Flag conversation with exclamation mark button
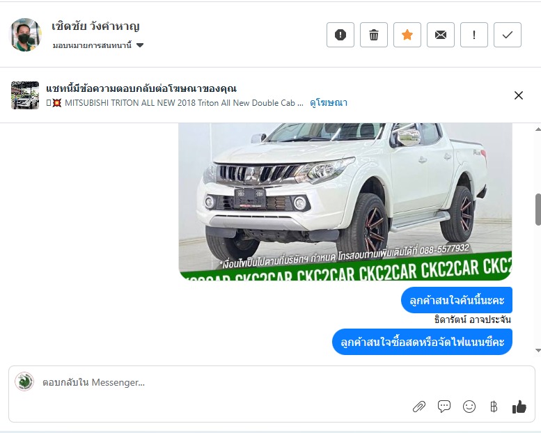The image size is (541, 433). [x=474, y=35]
